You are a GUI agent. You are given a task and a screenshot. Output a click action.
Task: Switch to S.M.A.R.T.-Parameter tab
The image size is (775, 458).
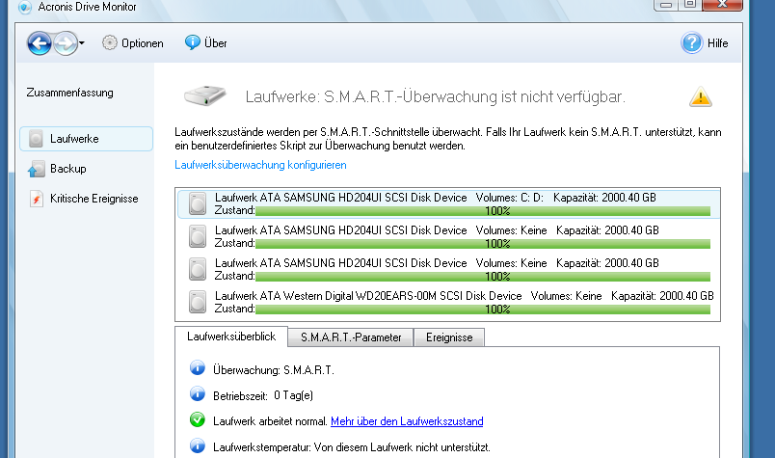[x=351, y=337]
